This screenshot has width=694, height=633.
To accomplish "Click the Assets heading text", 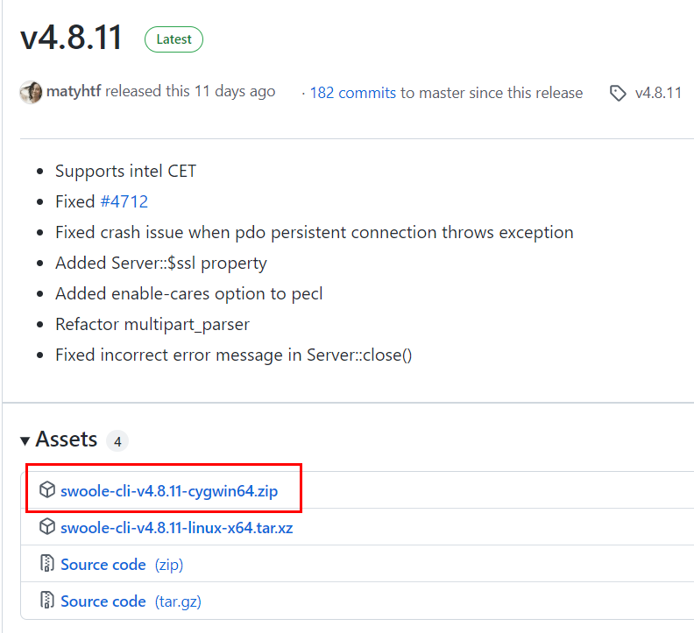I will 67,440.
